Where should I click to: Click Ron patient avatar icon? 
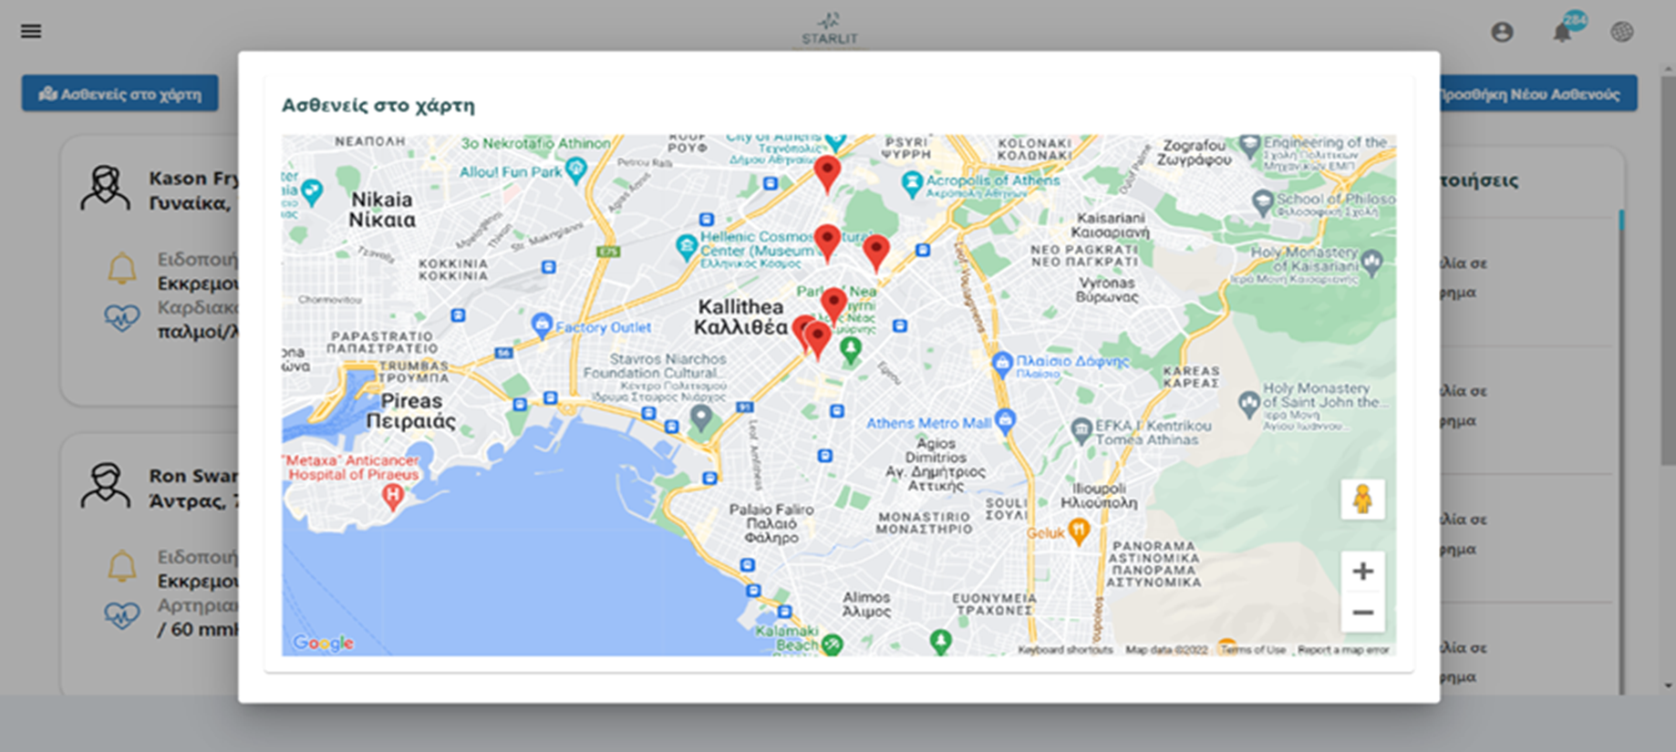[x=105, y=485]
